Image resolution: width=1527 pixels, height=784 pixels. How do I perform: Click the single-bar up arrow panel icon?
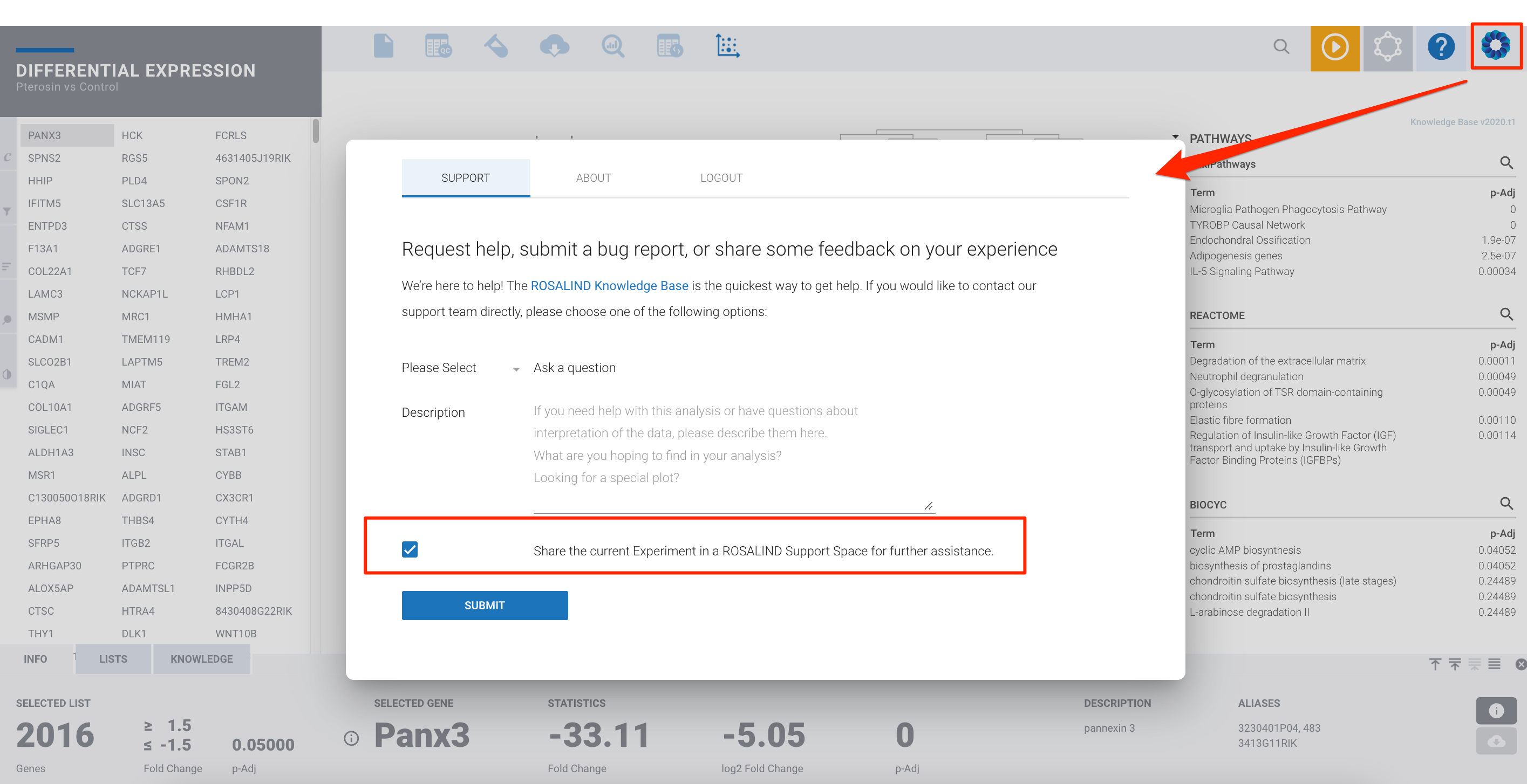point(1435,664)
